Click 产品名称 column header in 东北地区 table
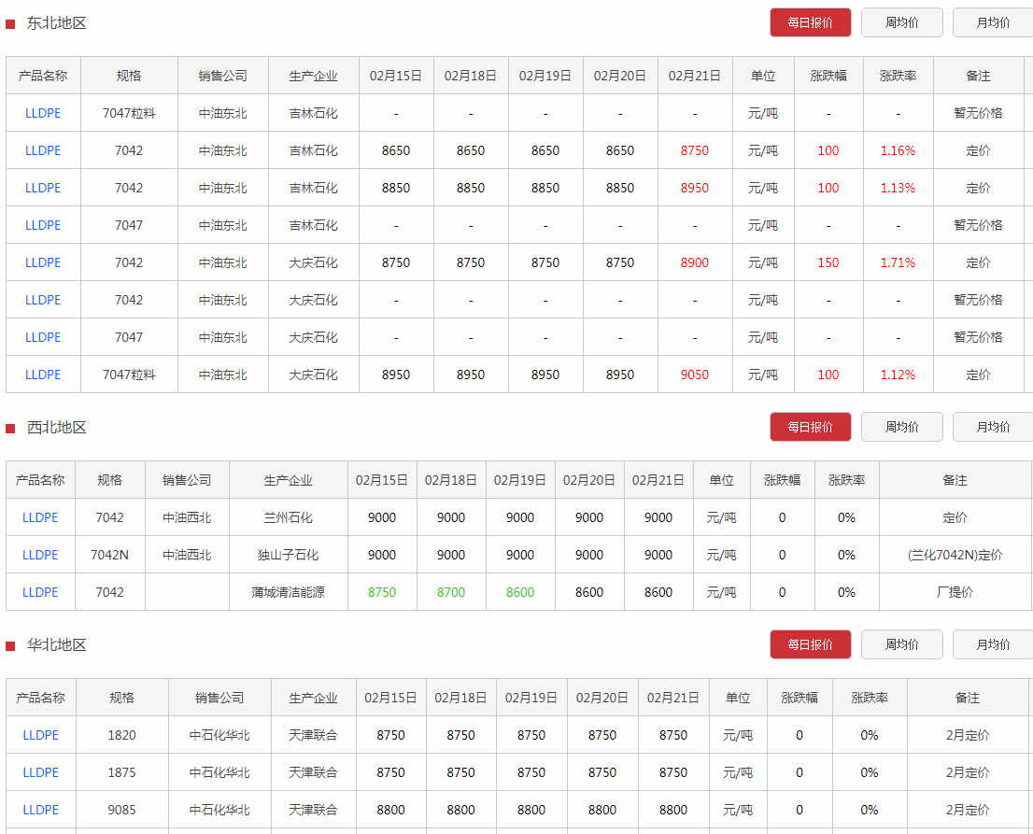Screen dimensions: 1033x834 [x=43, y=76]
